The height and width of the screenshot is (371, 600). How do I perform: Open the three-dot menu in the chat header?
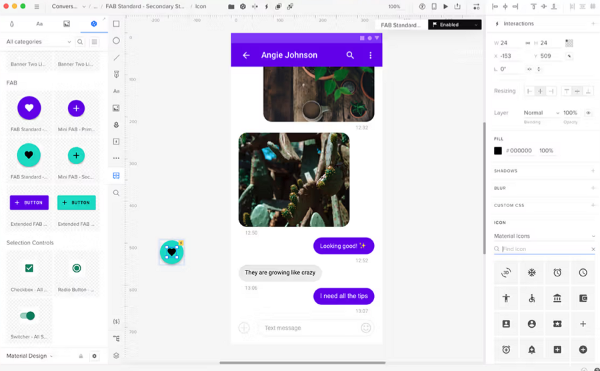coord(371,55)
